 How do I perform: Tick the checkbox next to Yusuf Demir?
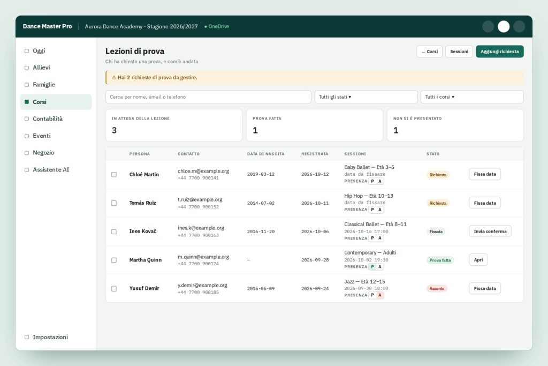click(x=114, y=289)
